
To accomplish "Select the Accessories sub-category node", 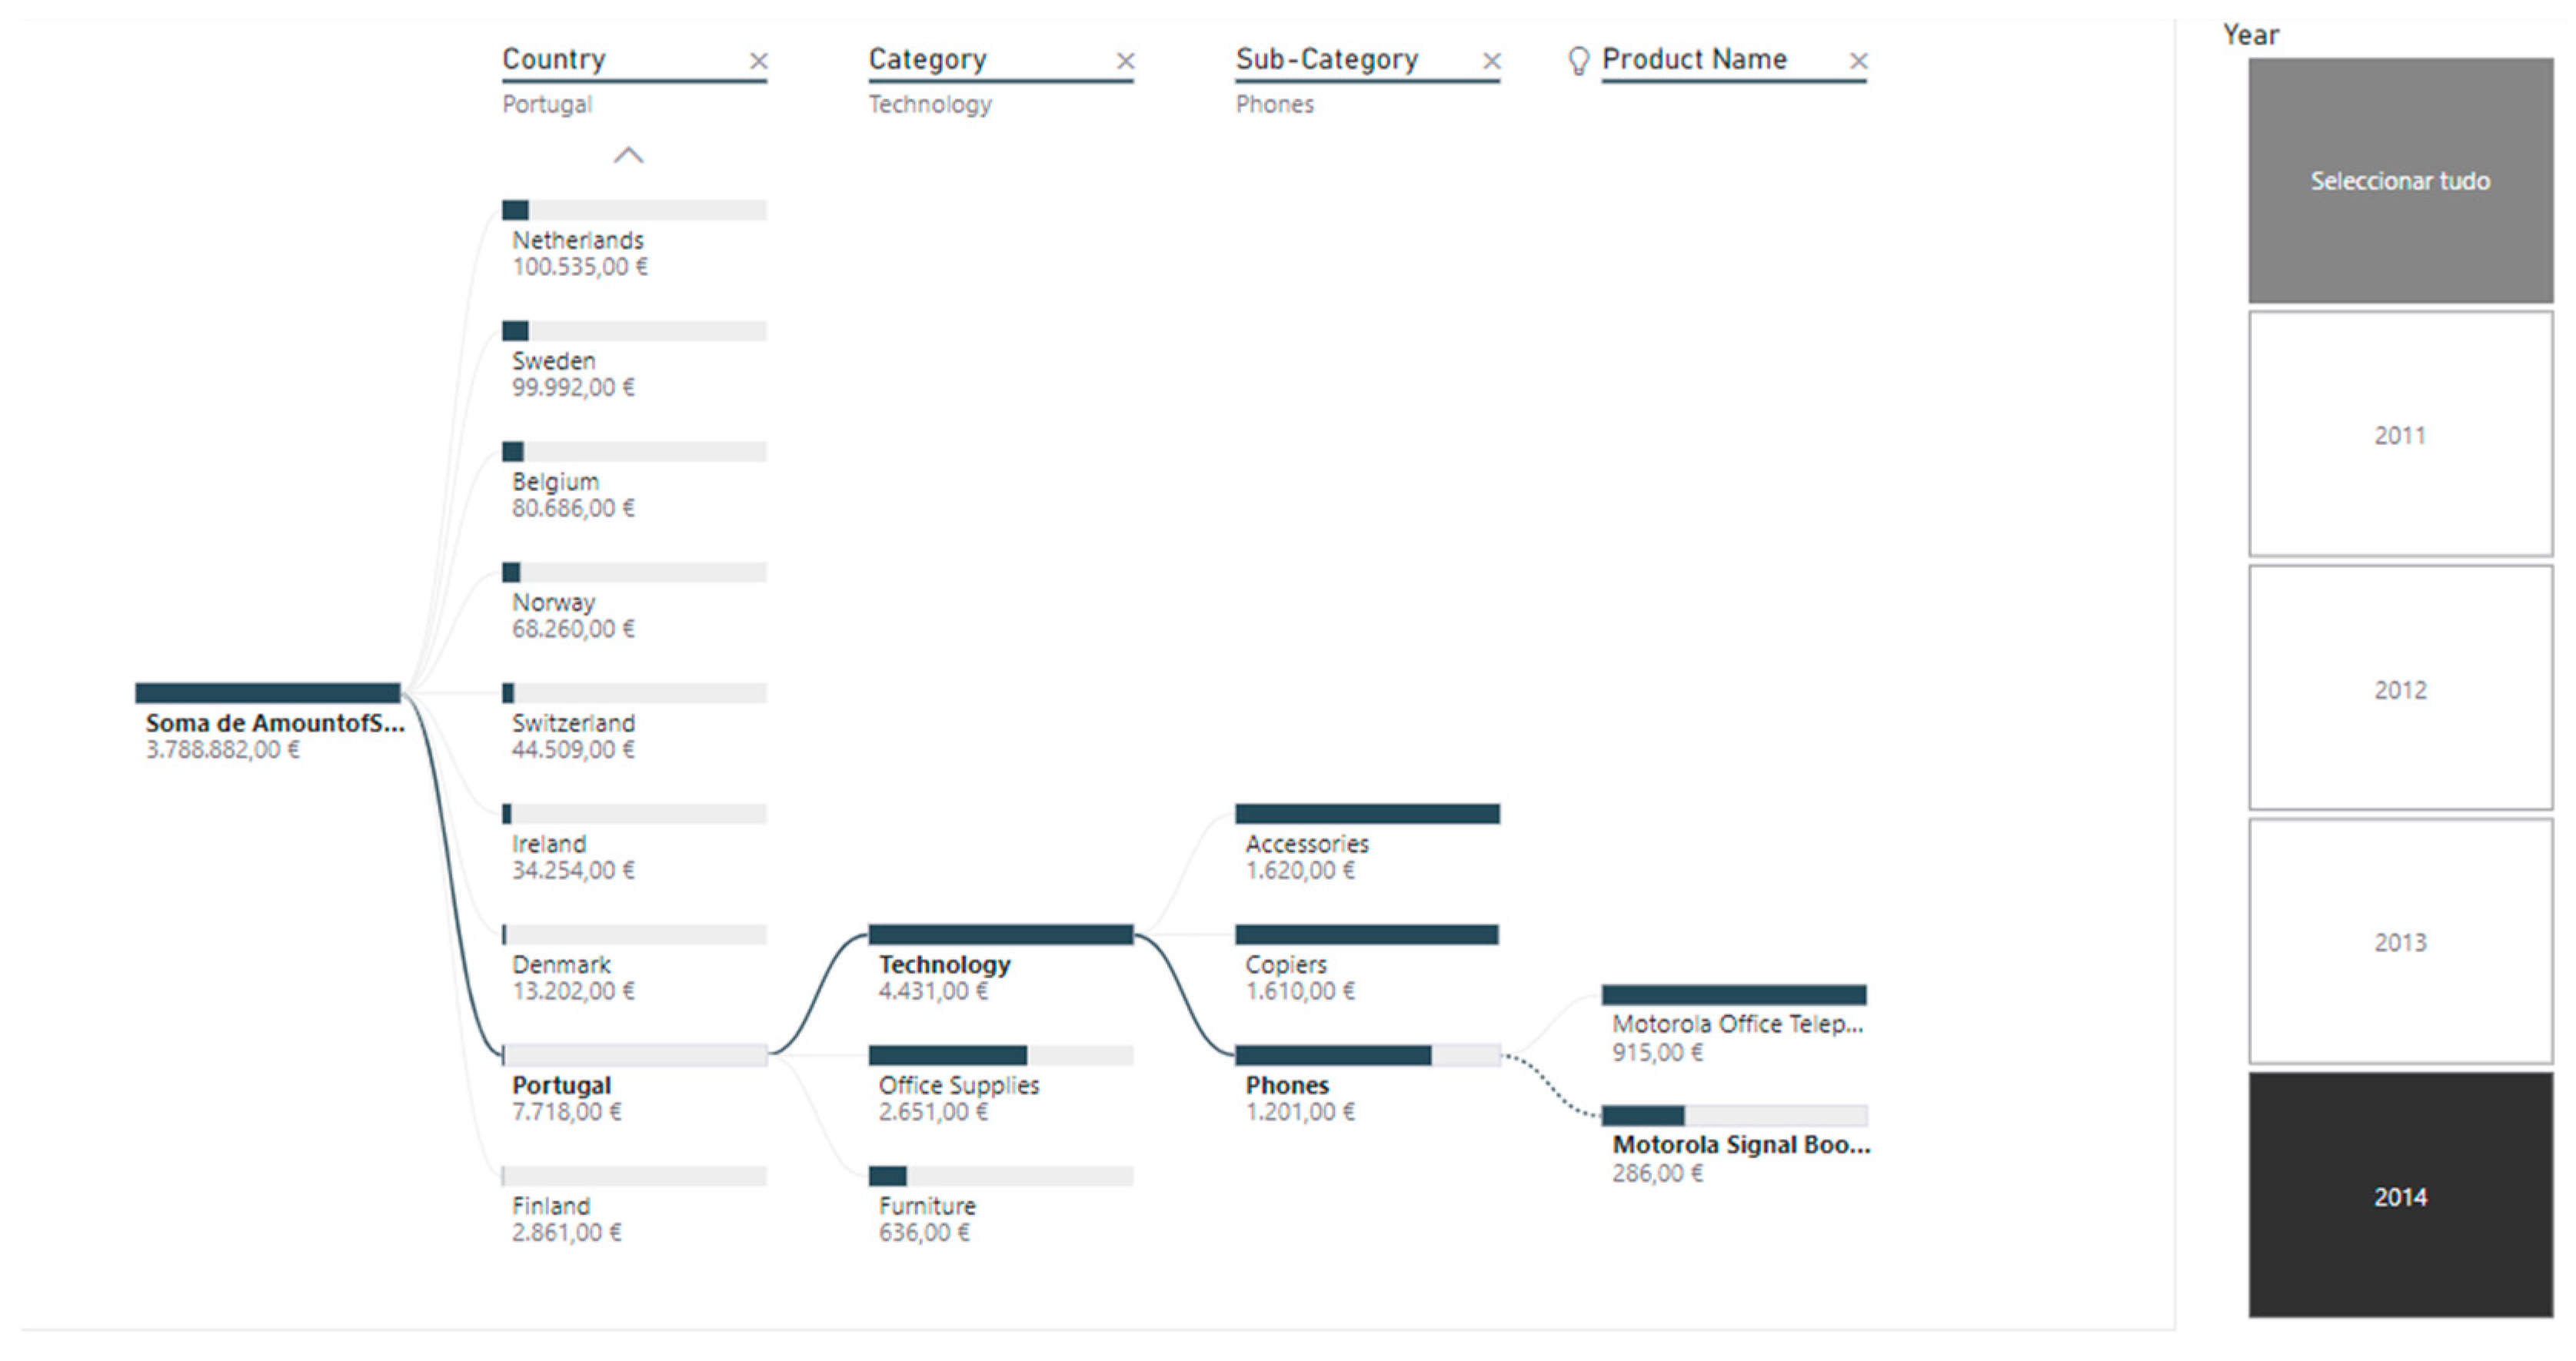I will click(x=1367, y=815).
